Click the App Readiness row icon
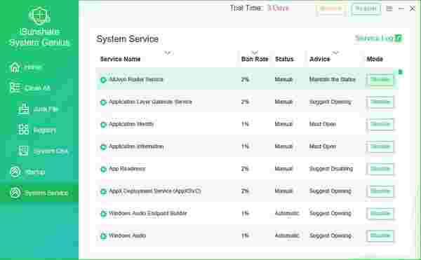Screen dimensions: 421x260 click(x=103, y=169)
